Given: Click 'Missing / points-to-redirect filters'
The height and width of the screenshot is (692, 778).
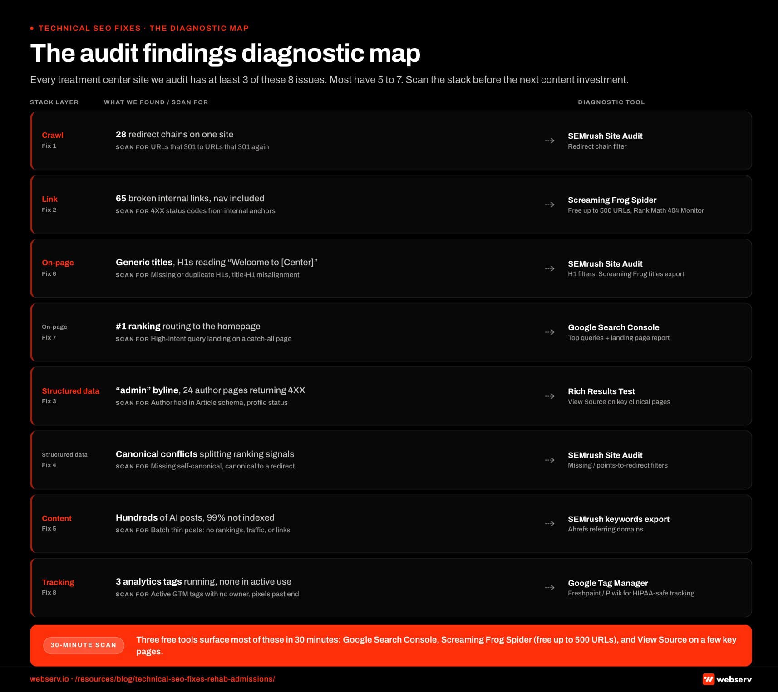Looking at the screenshot, I should [618, 465].
